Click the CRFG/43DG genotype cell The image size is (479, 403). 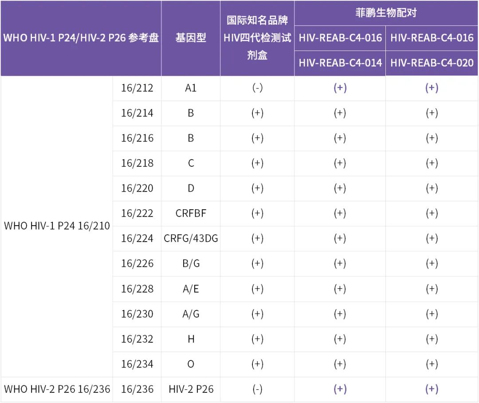coord(191,239)
